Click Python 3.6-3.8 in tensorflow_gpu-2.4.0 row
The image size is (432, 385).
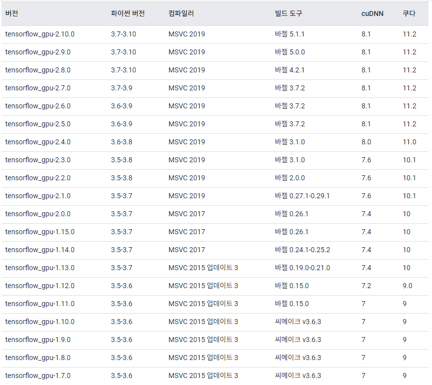point(121,142)
